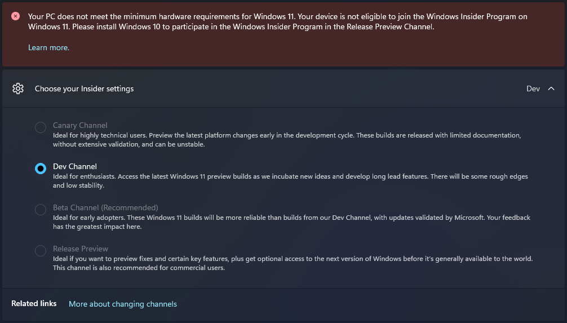567x323 pixels.
Task: Click the Release Preview description paragraph
Action: 293,263
